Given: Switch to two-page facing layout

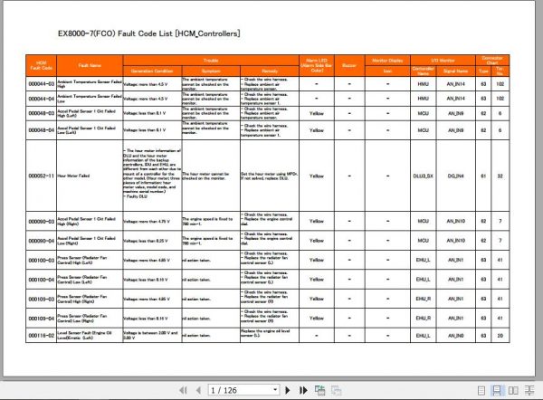Looking at the screenshot, I should tap(513, 391).
